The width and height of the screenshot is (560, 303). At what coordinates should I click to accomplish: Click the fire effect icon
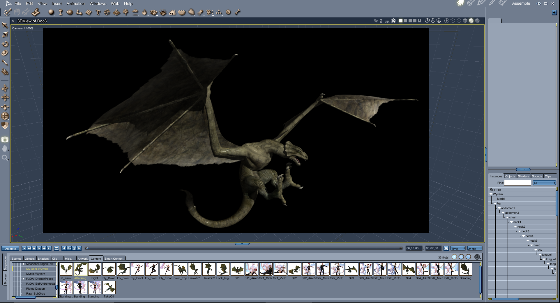(x=144, y=12)
